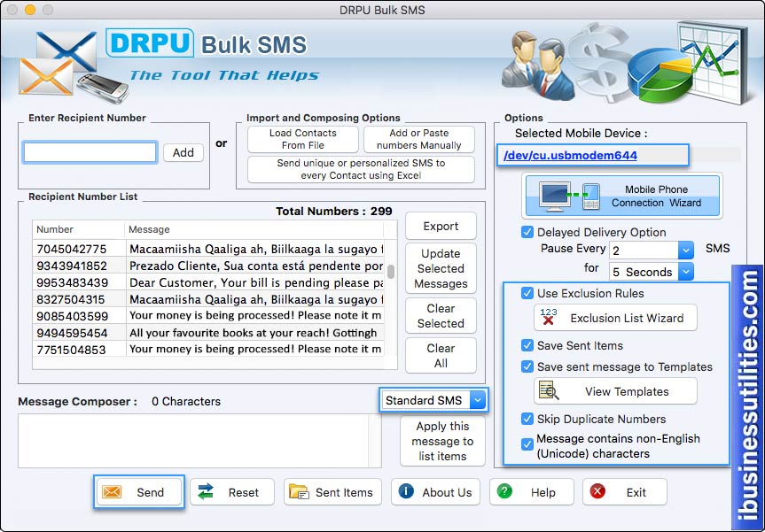This screenshot has width=765, height=532.
Task: Click the '0 Characters' counter text
Action: [x=186, y=401]
